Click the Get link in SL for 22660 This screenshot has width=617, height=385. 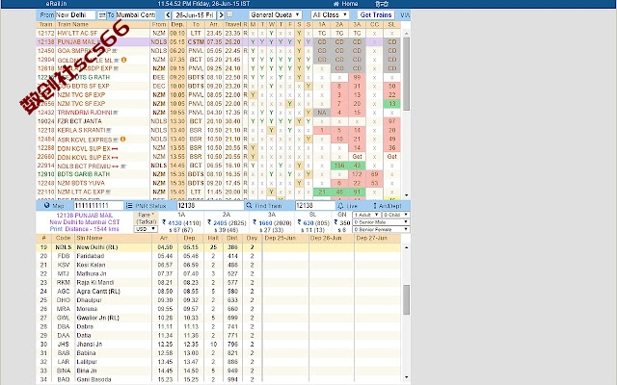pos(392,157)
